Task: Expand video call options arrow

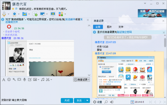Action: pos(19,14)
